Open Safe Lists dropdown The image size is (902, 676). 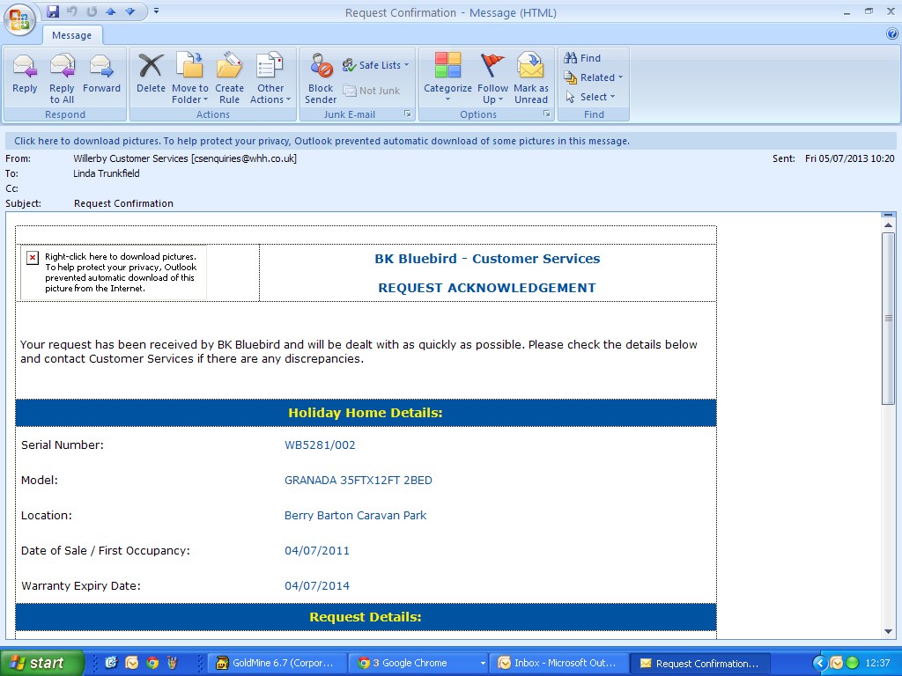[x=376, y=65]
